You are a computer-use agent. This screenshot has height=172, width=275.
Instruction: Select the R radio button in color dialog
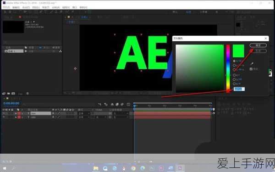pos(234,75)
